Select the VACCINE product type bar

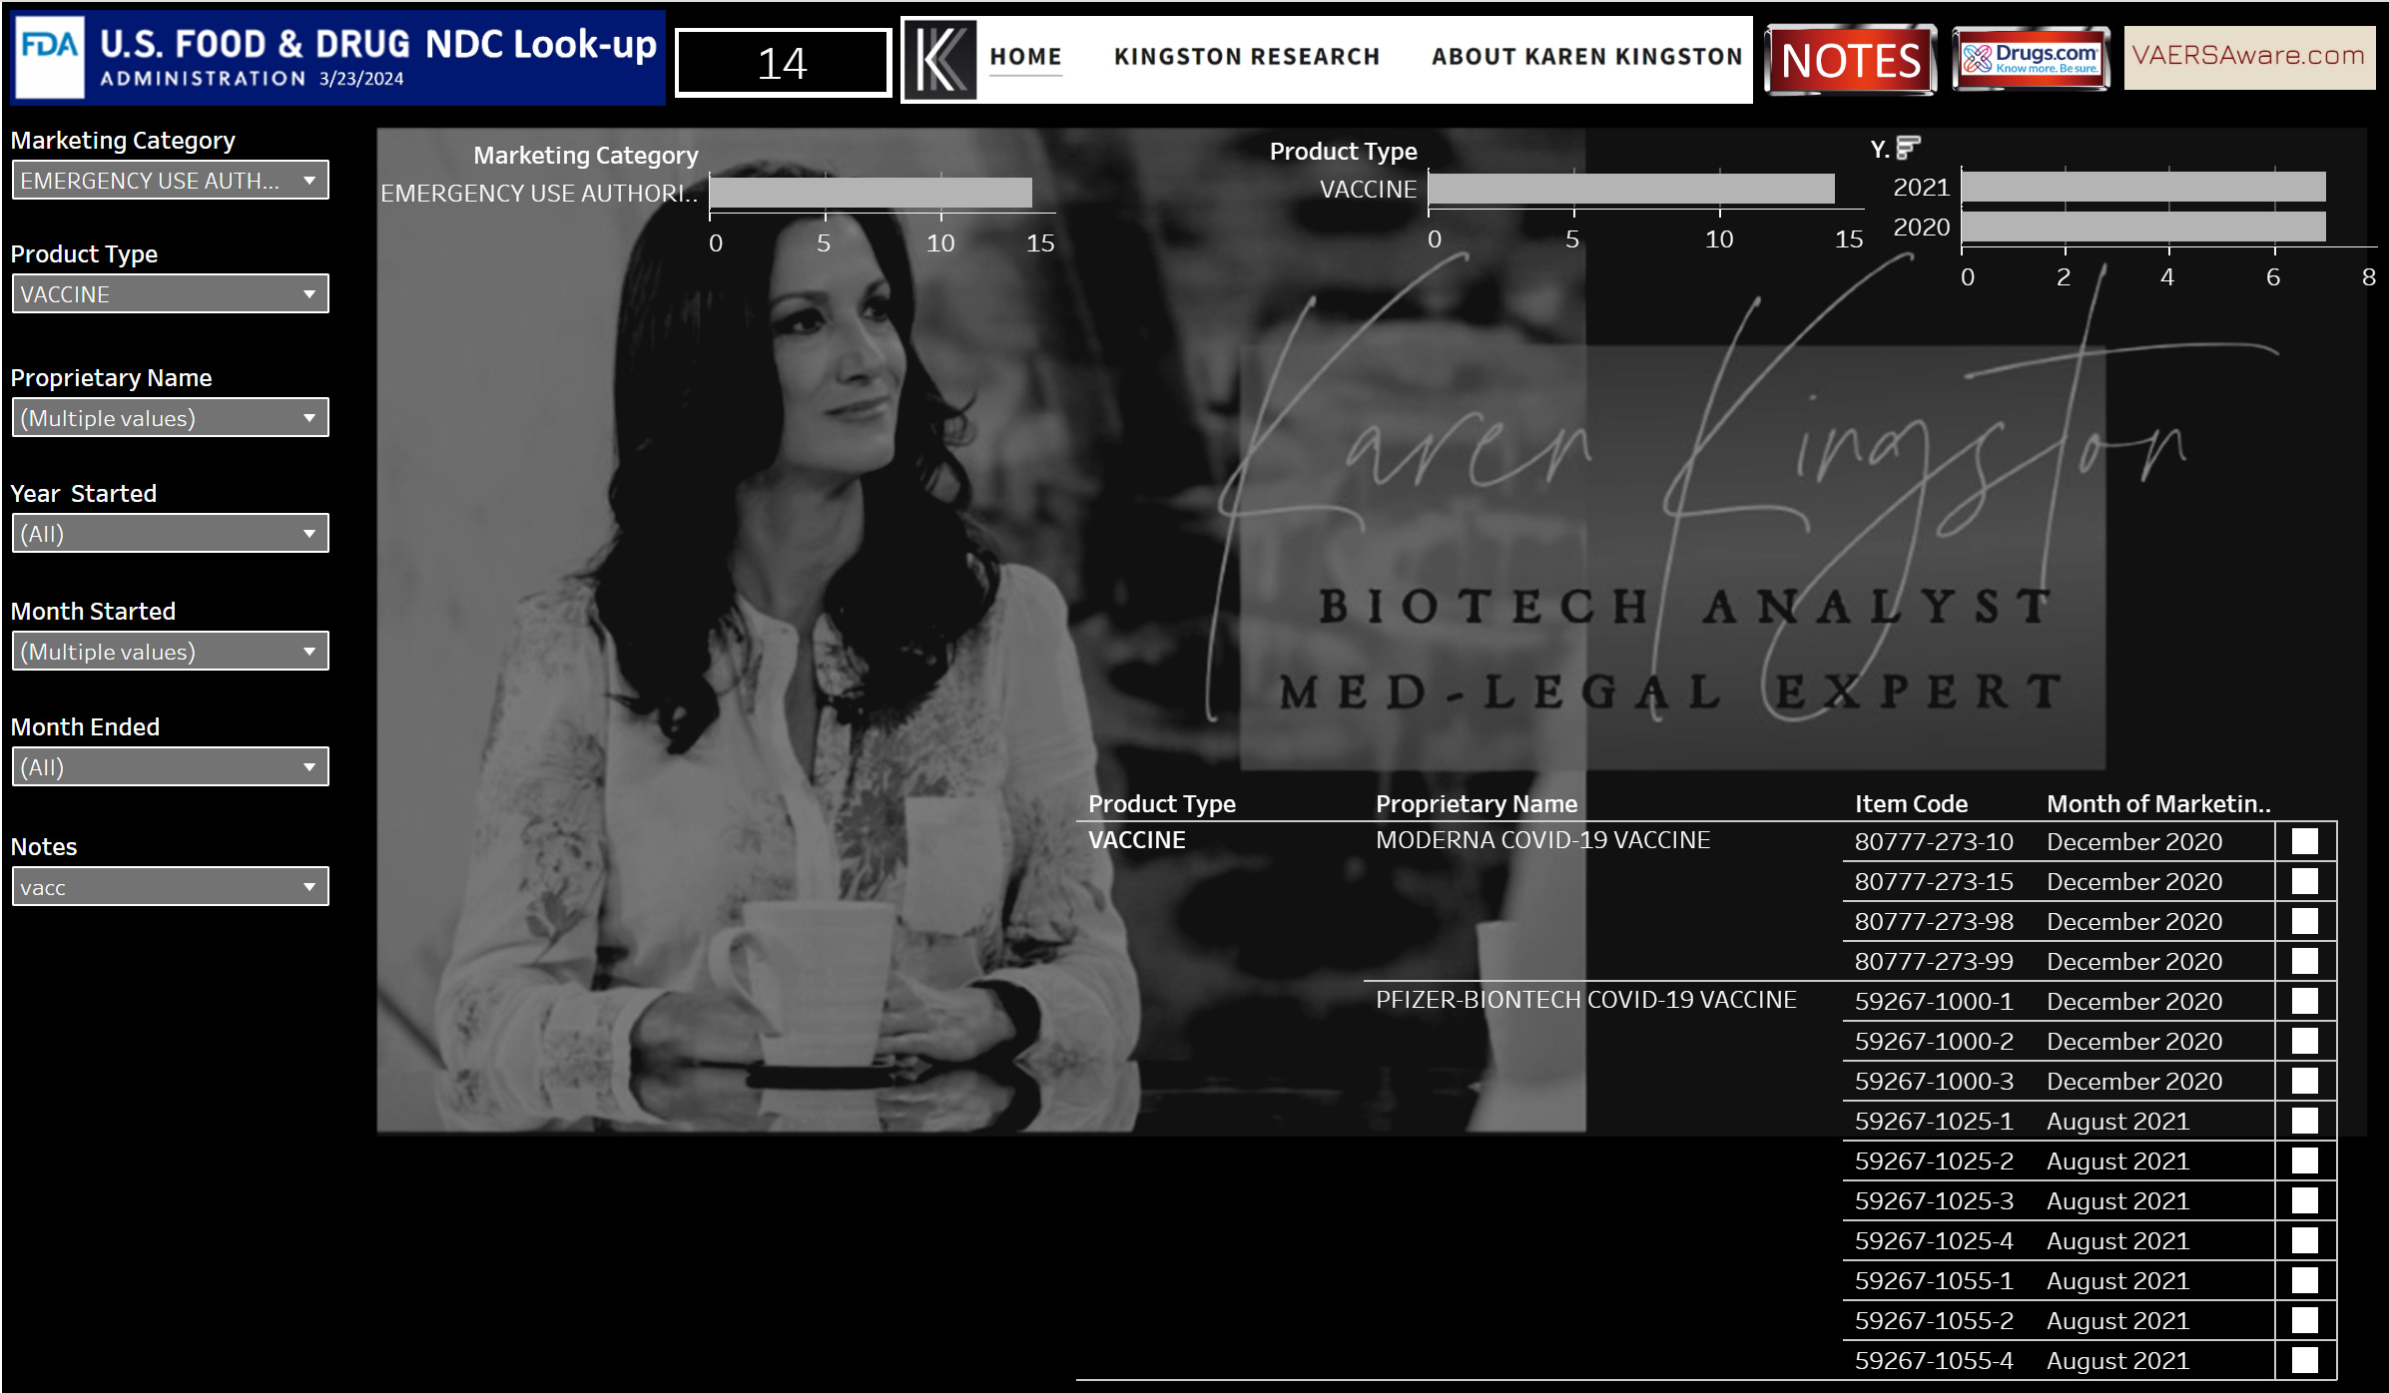(1630, 189)
